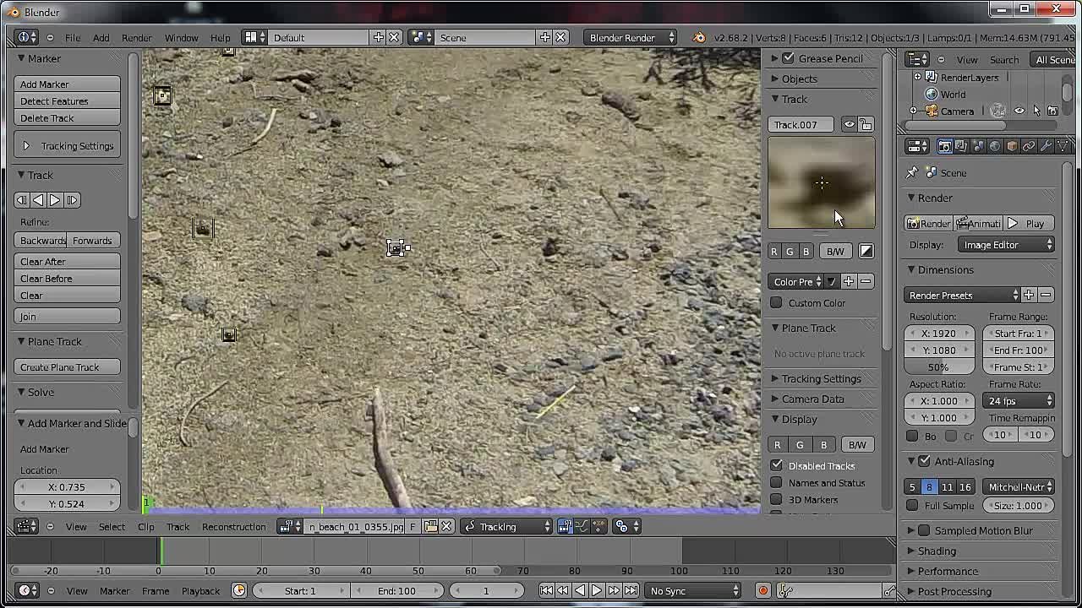Jump to first frame with rewind control
Screen dimensions: 1082x608
coord(548,590)
